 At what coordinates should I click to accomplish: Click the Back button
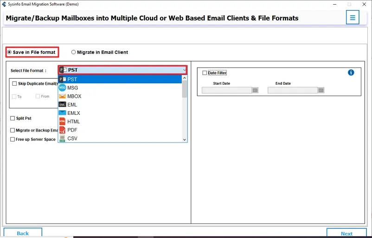23,233
